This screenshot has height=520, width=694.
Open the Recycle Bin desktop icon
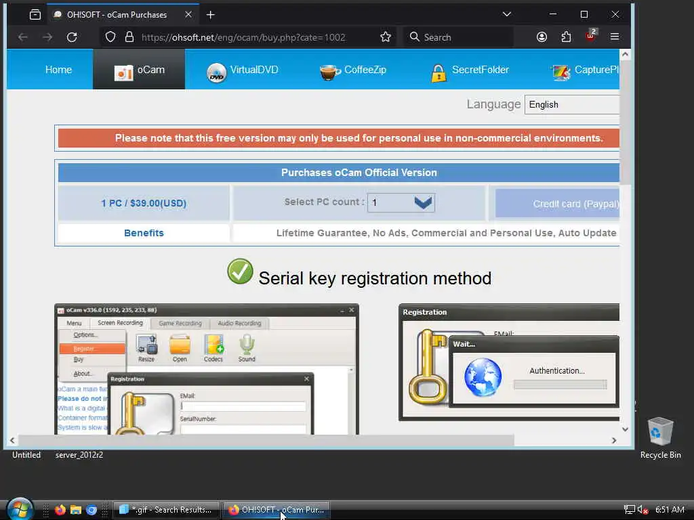660,438
